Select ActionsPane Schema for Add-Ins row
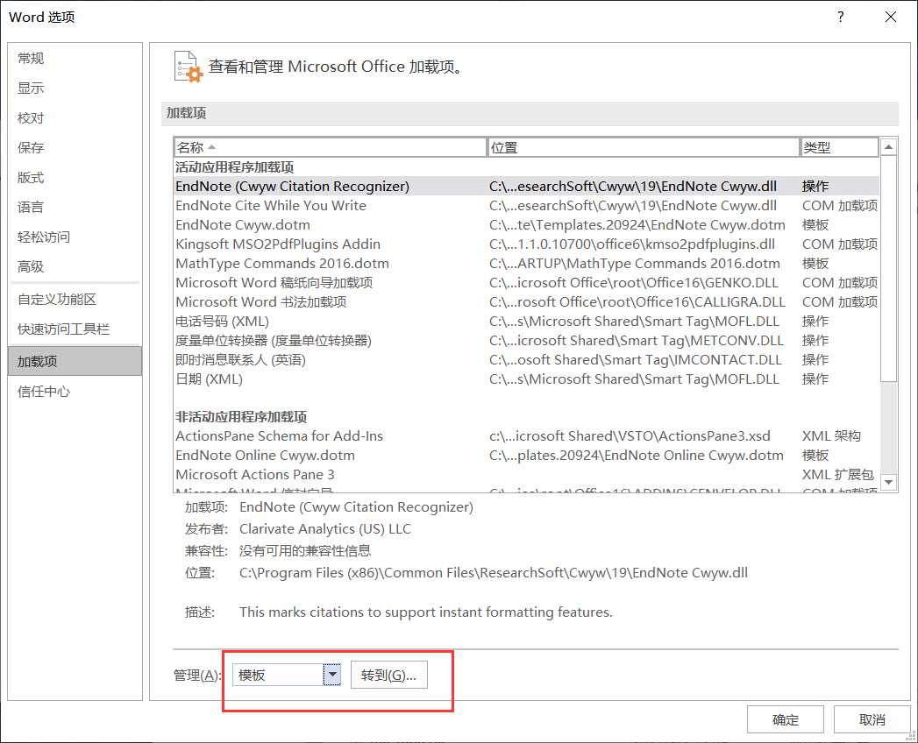This screenshot has height=743, width=918. tap(526, 435)
